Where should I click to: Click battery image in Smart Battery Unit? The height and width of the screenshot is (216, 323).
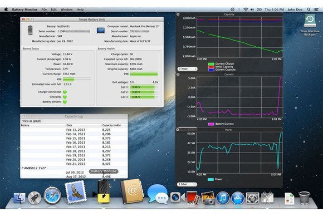[x=30, y=30]
